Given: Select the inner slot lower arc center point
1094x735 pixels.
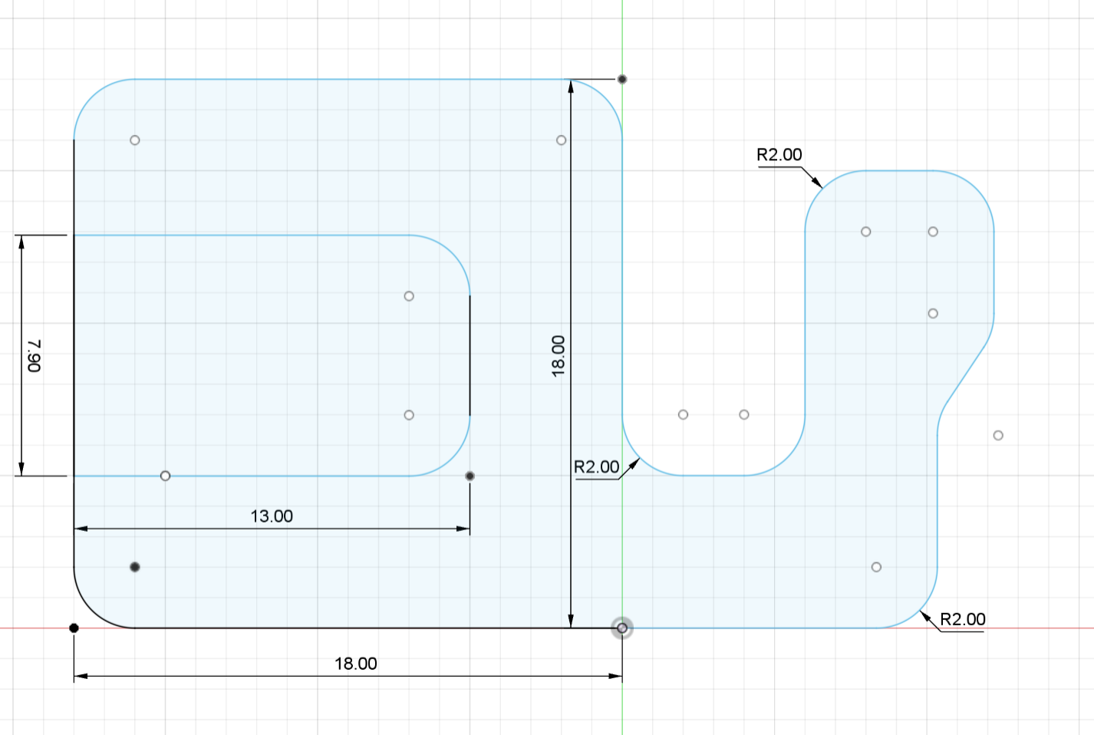Looking at the screenshot, I should 409,415.
